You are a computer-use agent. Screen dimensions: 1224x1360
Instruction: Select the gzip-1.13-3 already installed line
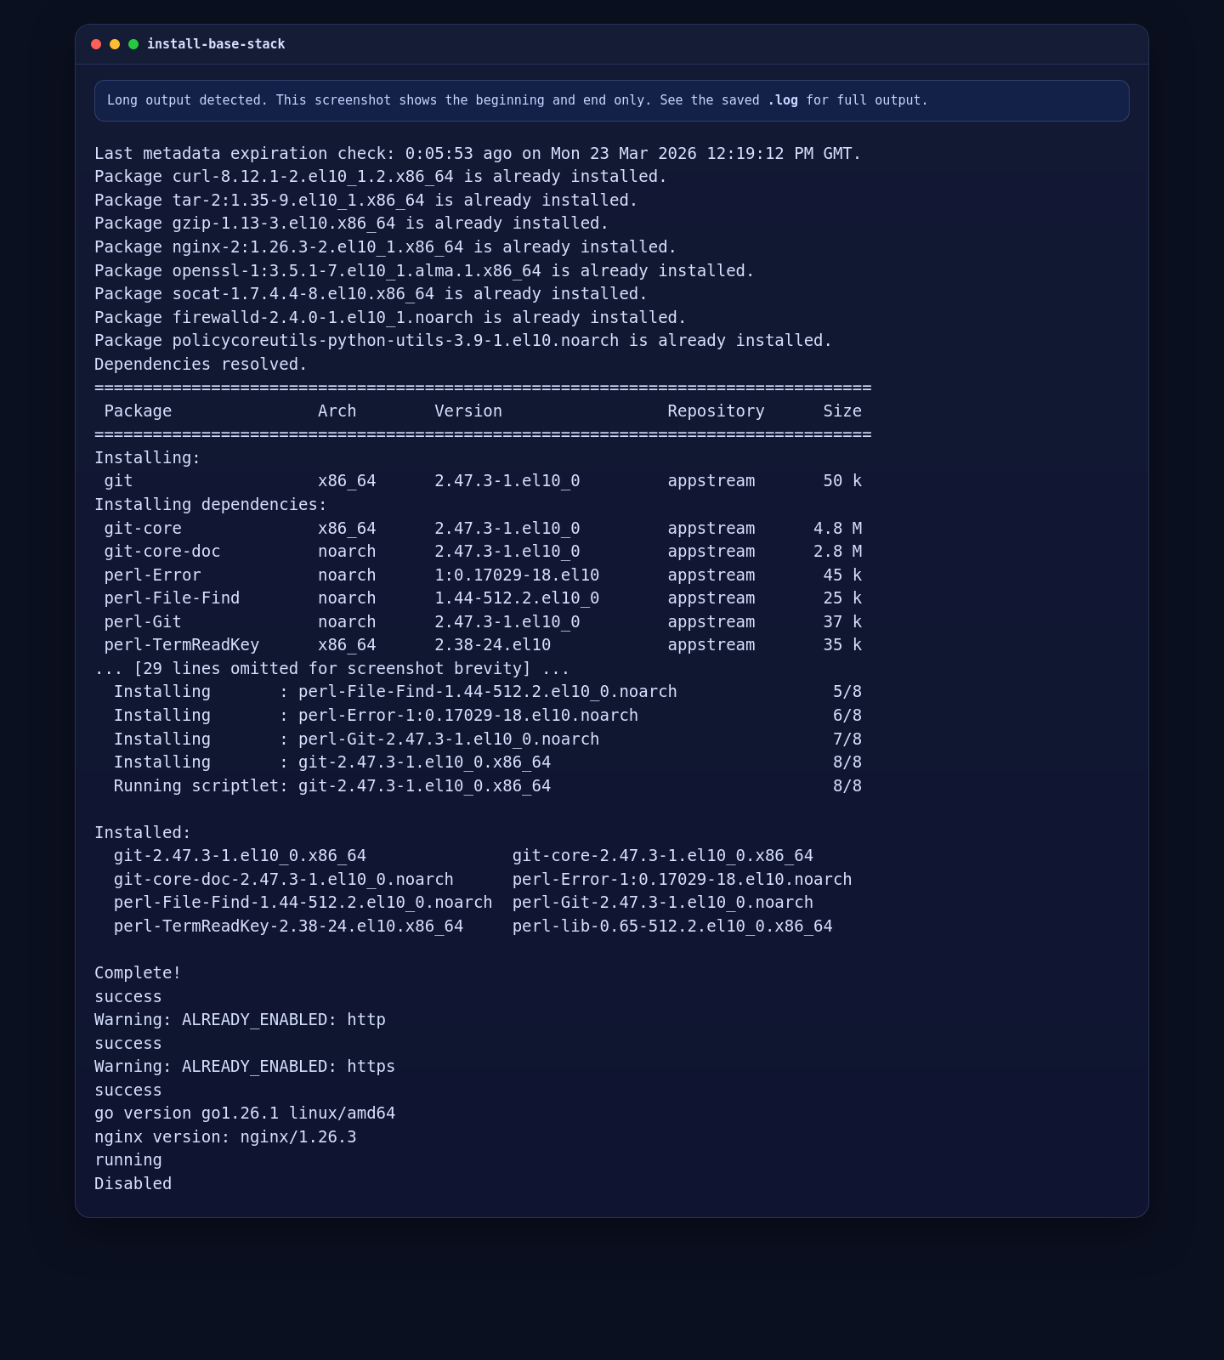352,224
